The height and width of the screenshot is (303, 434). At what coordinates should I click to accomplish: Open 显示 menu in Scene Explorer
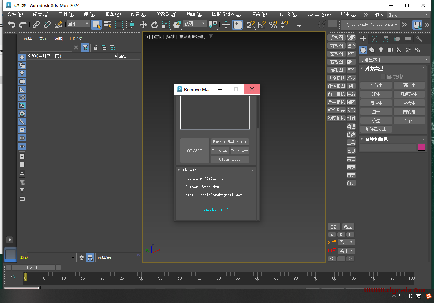tap(43, 39)
